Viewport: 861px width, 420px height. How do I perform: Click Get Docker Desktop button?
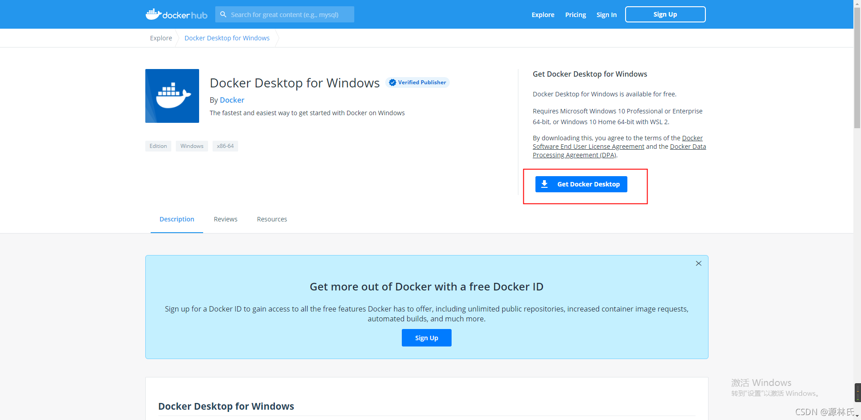pos(581,184)
